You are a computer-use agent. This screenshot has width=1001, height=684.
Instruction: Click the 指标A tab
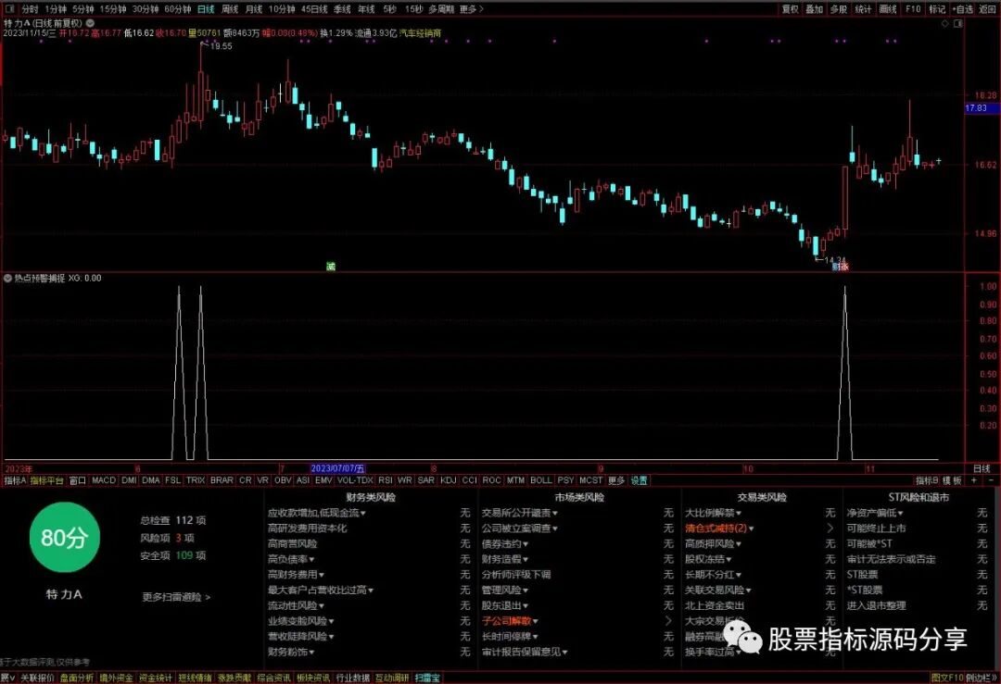(15, 480)
